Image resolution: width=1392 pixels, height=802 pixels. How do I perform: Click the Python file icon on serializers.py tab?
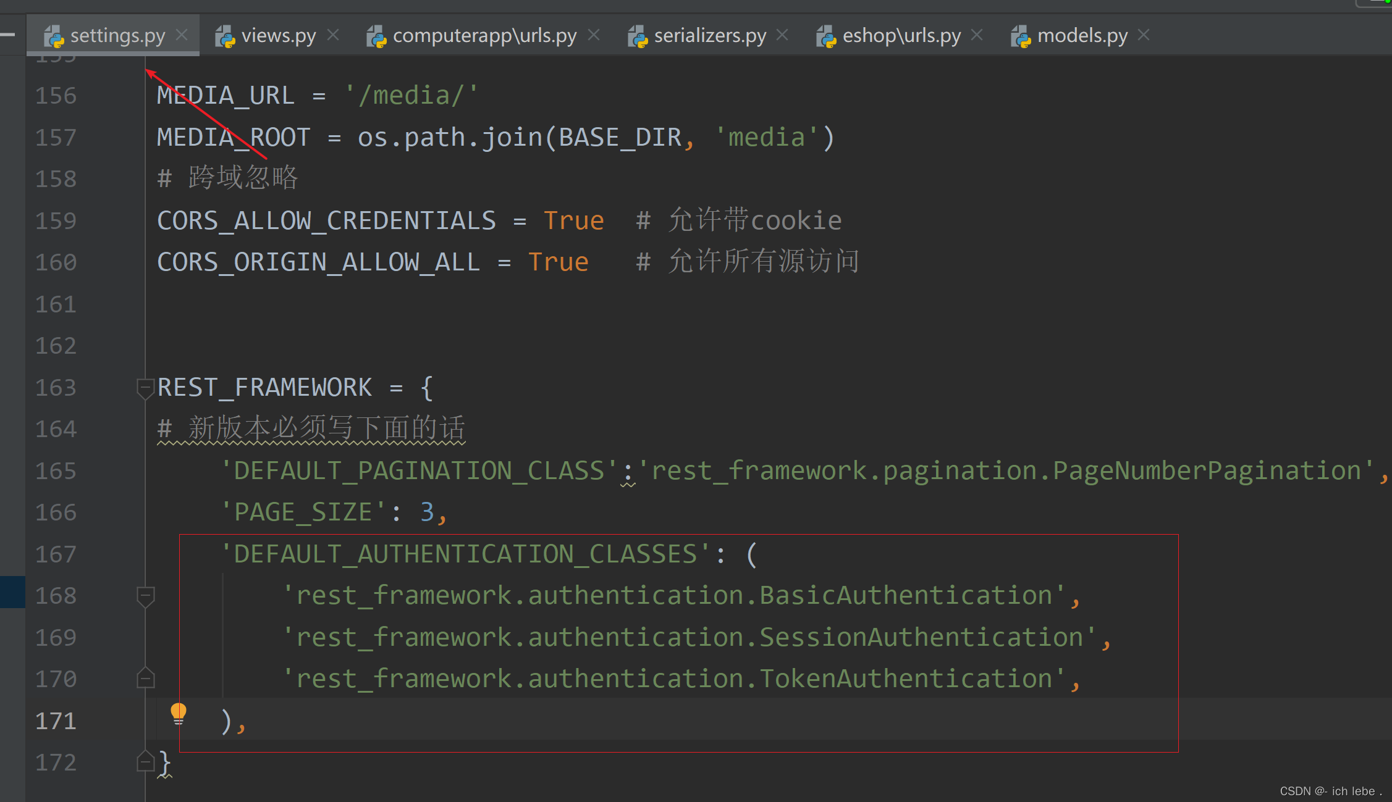pyautogui.click(x=638, y=36)
